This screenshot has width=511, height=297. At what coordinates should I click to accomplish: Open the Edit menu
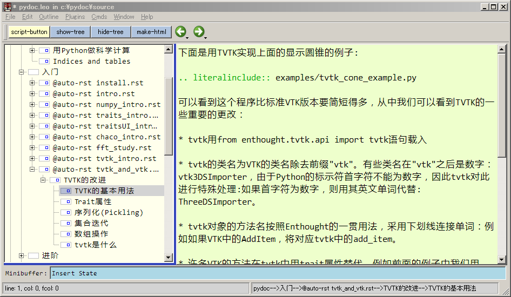pos(27,17)
